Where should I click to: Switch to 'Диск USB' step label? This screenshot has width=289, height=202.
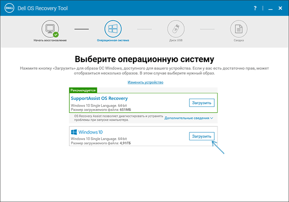176,40
